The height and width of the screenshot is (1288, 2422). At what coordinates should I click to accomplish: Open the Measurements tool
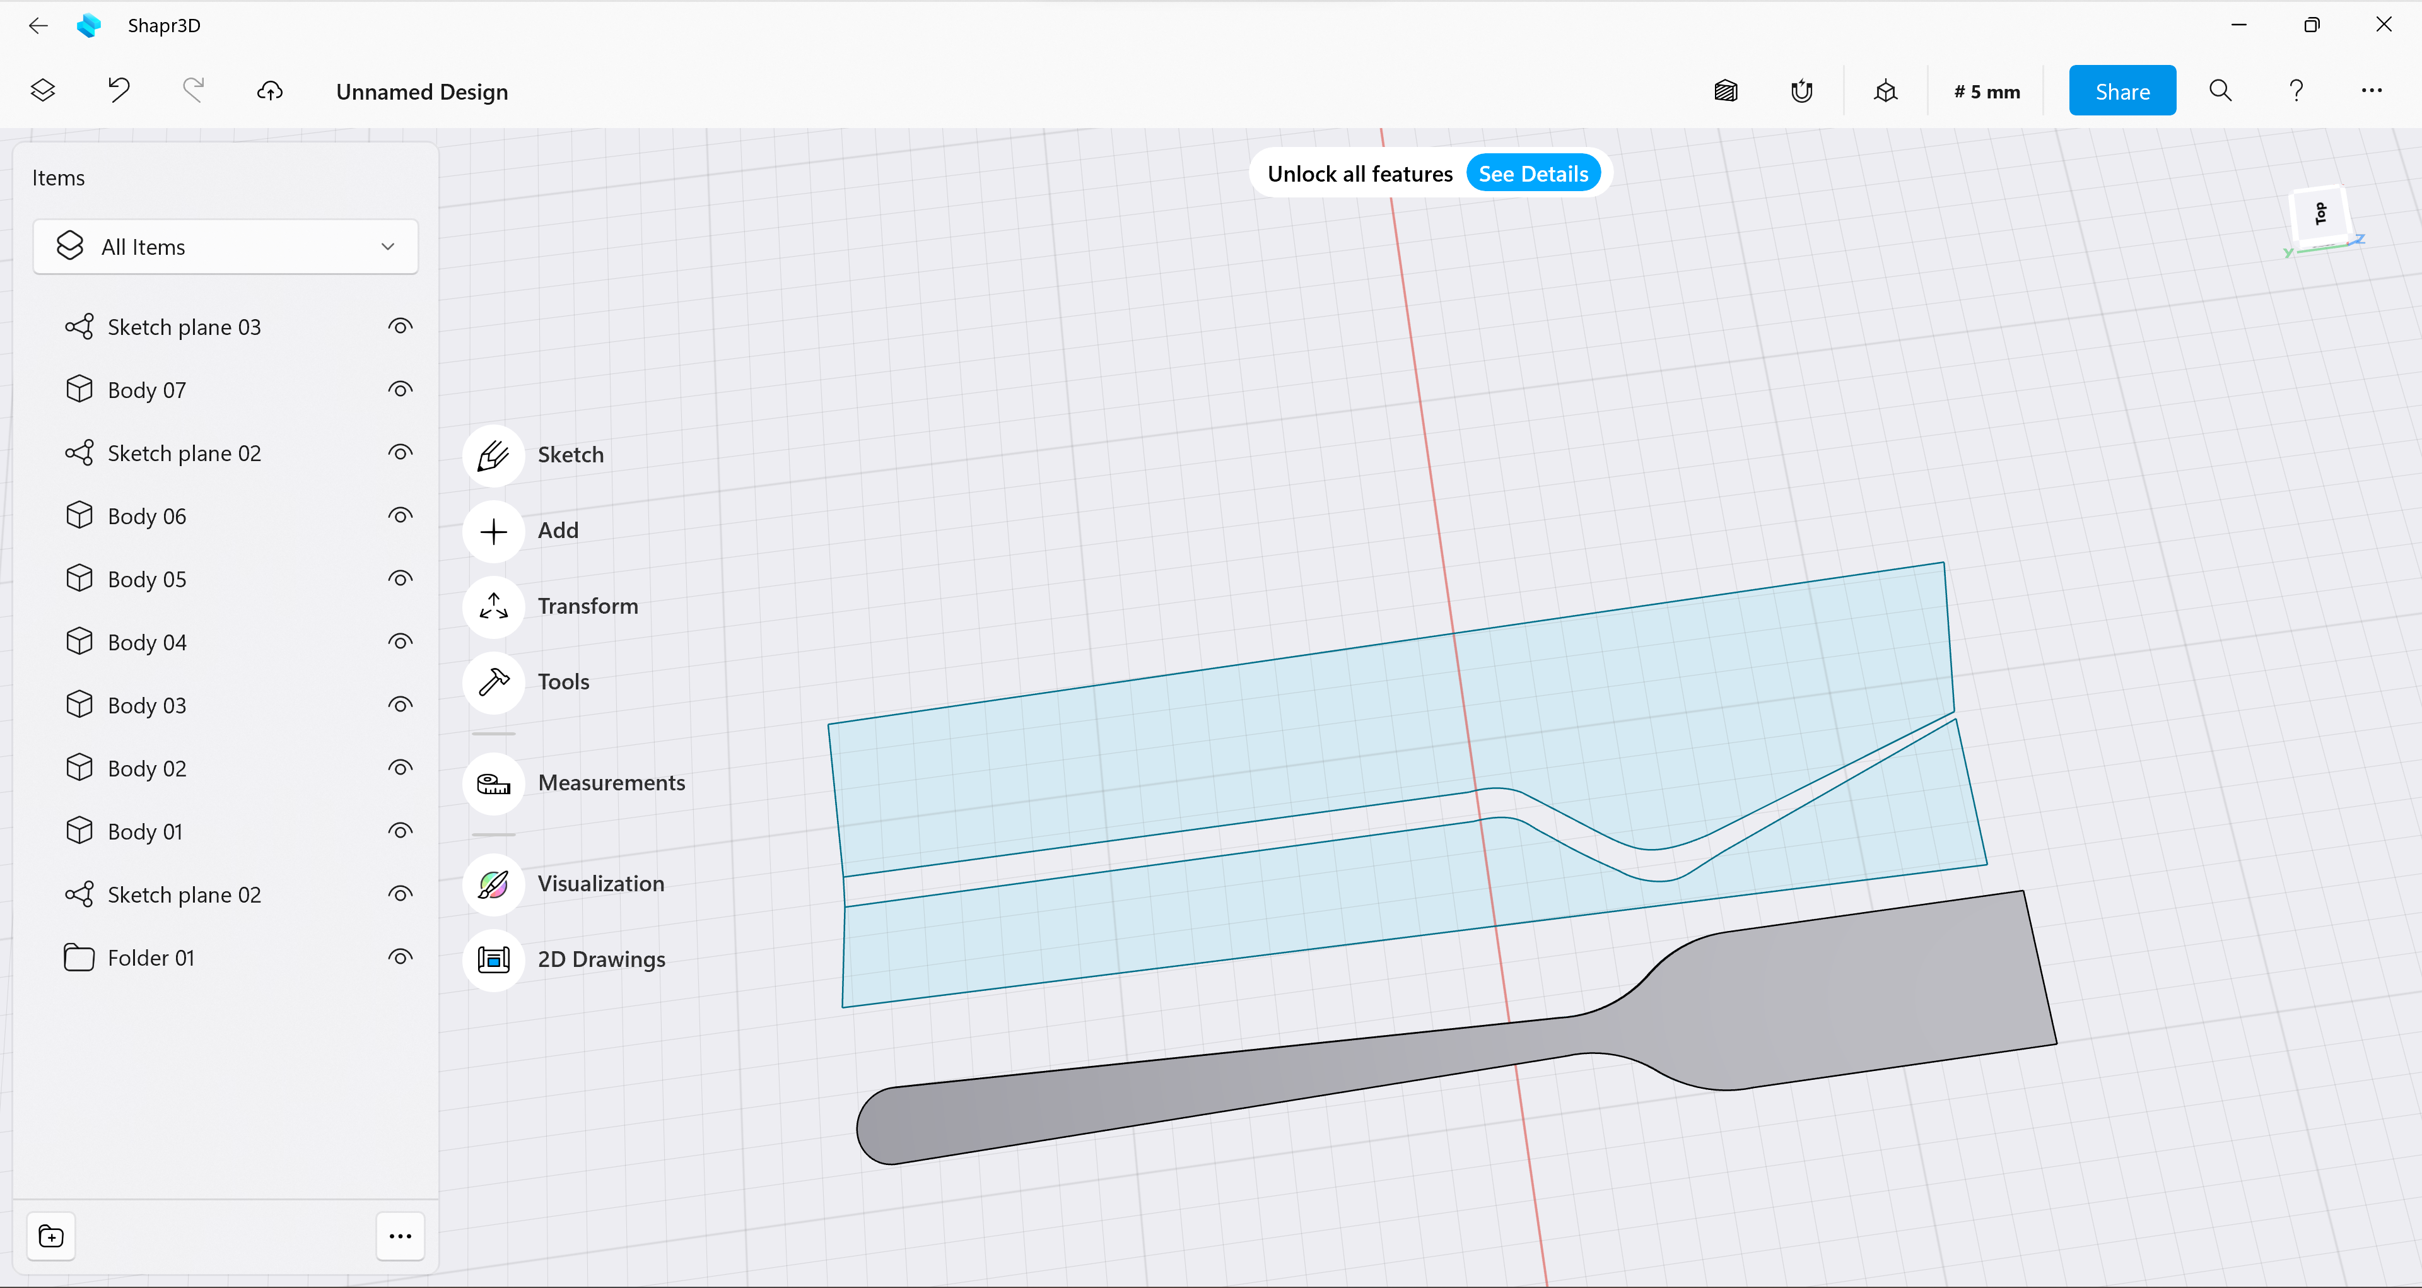click(494, 784)
